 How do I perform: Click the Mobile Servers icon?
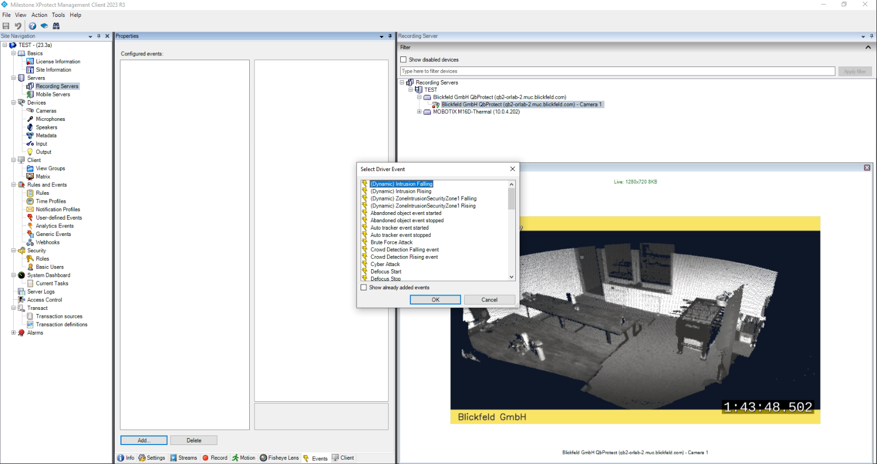coord(30,94)
